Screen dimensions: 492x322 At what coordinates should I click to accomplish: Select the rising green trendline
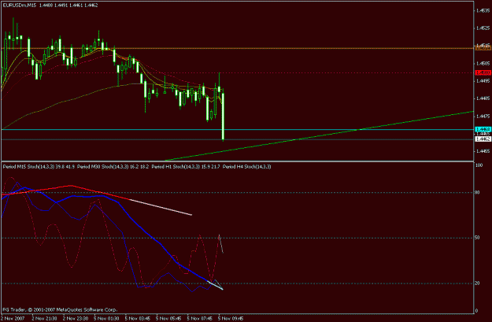tap(319, 136)
